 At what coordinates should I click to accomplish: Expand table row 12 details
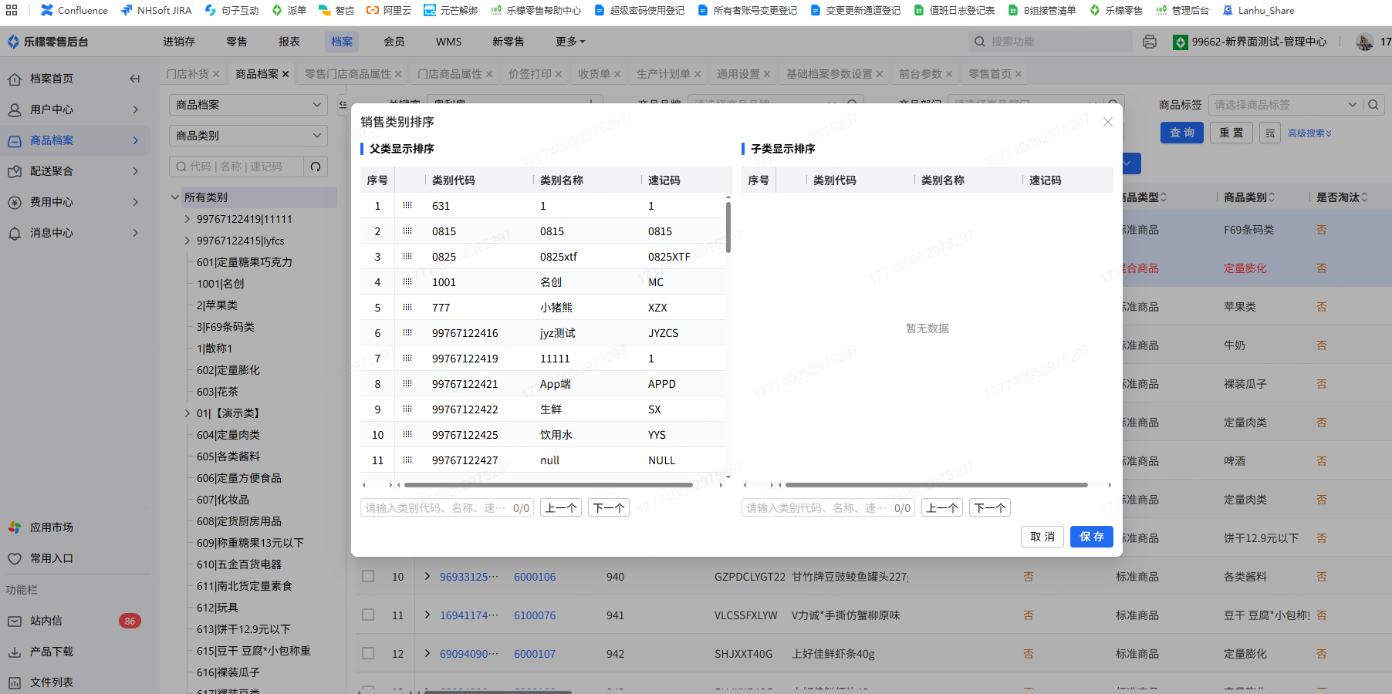click(427, 653)
